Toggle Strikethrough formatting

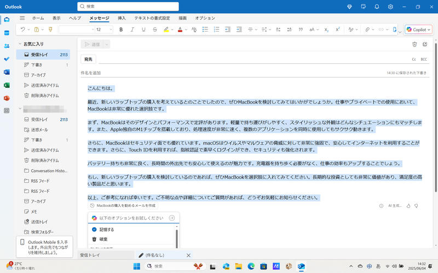[155, 29]
